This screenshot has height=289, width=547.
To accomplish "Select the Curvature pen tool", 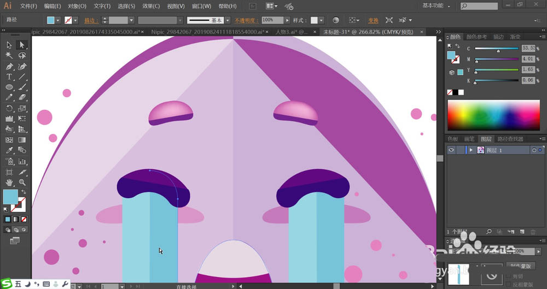I will pos(22,66).
